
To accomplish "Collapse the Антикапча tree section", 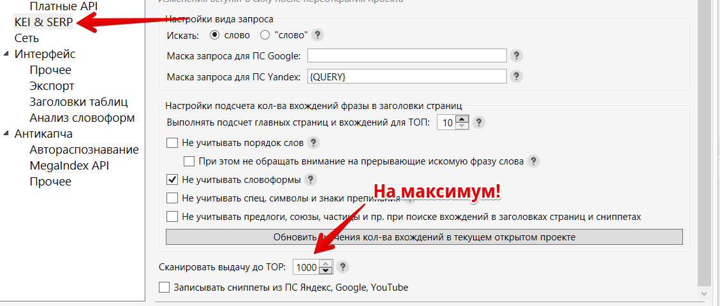I will pos(6,134).
